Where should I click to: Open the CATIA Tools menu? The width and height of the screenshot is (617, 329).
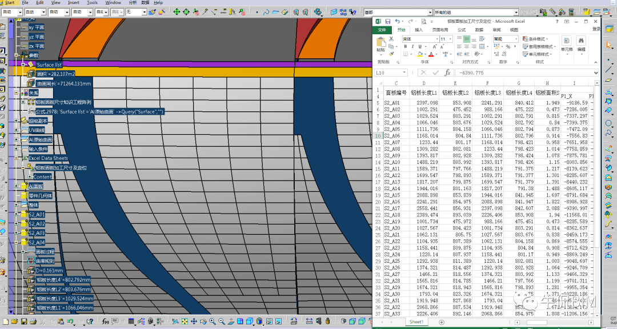click(x=92, y=3)
